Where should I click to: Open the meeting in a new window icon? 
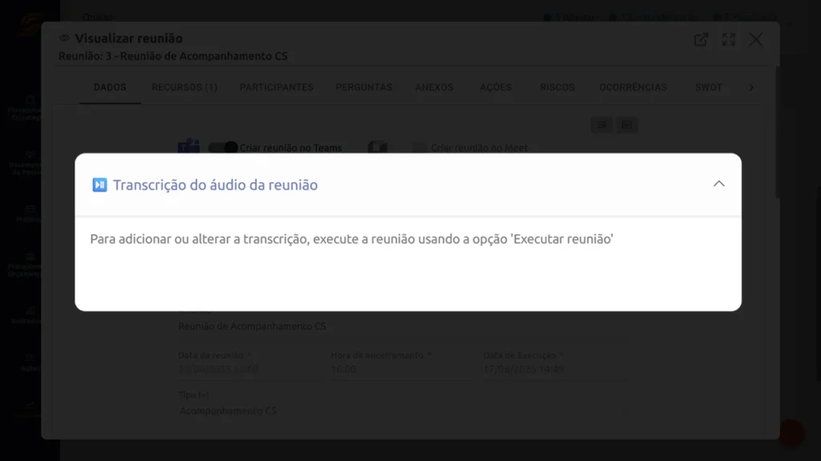(701, 38)
